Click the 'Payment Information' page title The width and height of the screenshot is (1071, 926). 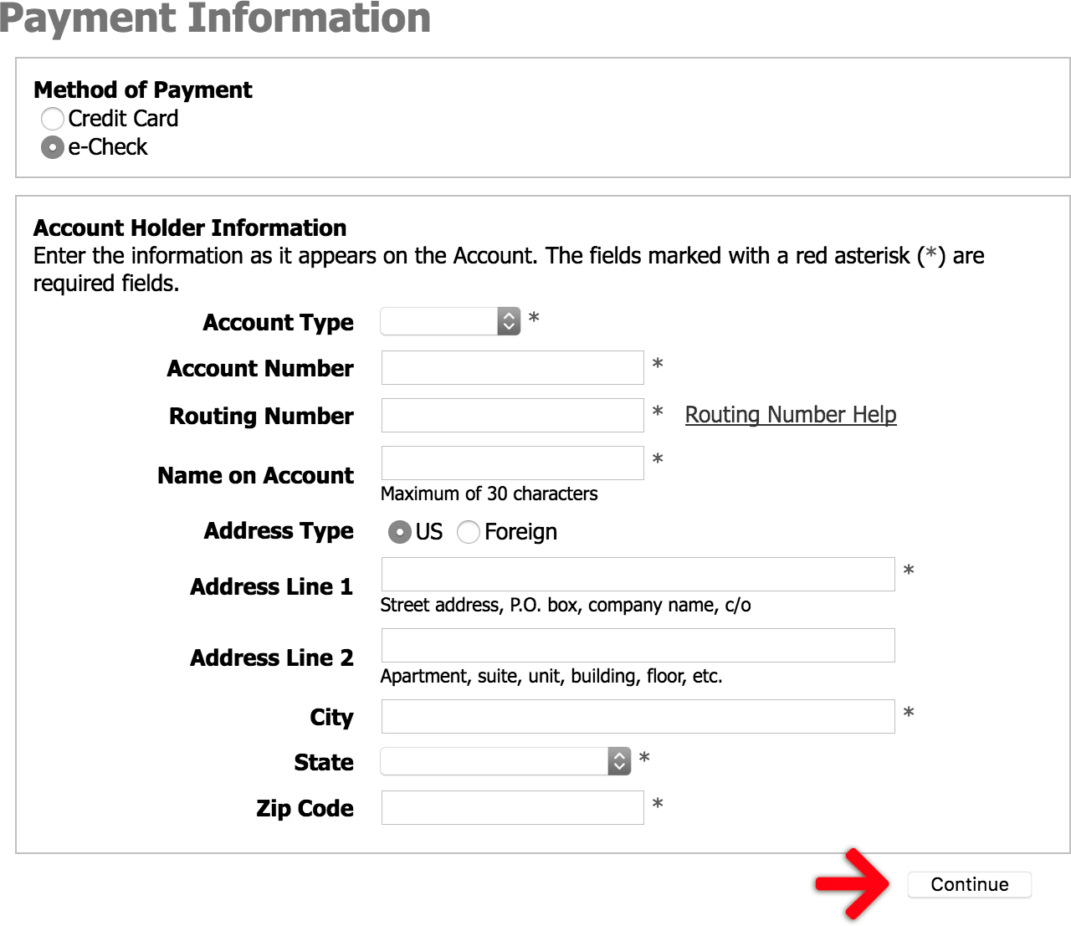point(215,18)
